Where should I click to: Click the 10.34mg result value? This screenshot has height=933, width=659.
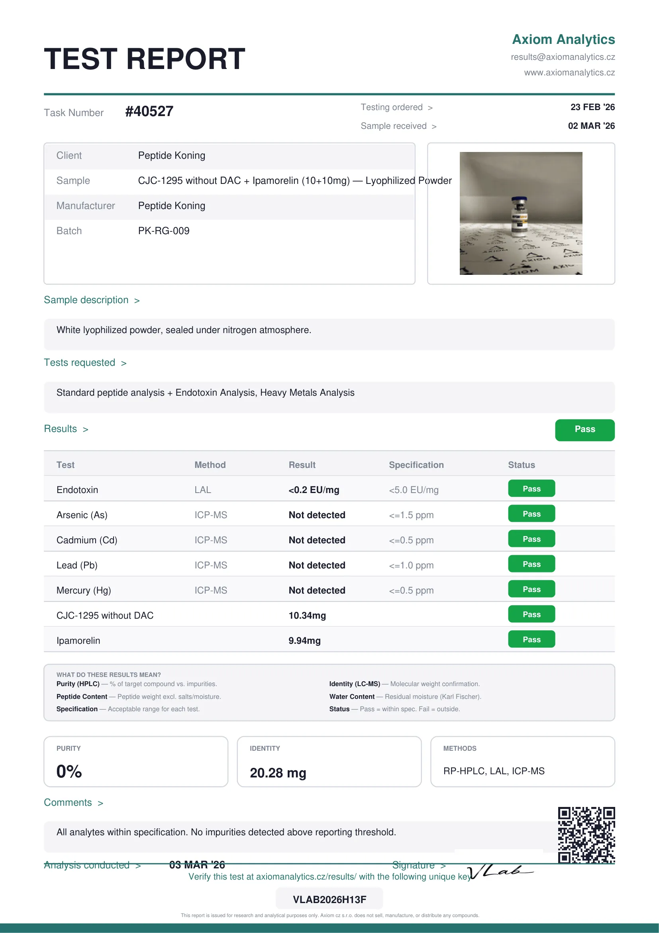[x=307, y=615]
